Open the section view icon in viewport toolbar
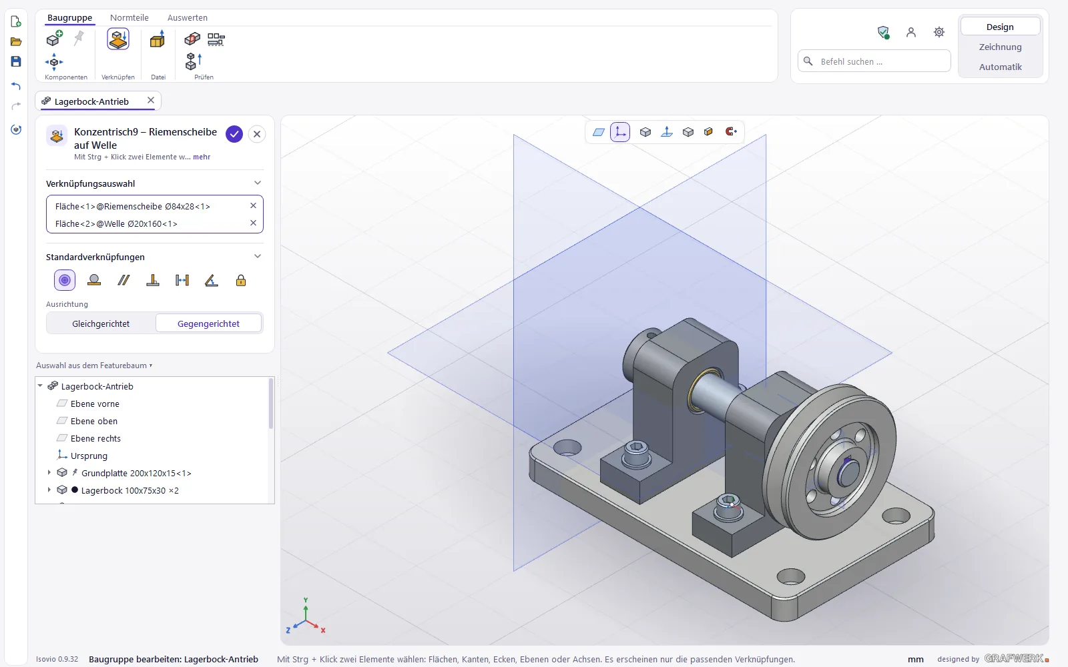This screenshot has width=1068, height=667. point(709,132)
